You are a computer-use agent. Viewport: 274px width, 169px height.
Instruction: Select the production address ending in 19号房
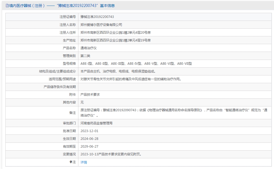pos(115,40)
